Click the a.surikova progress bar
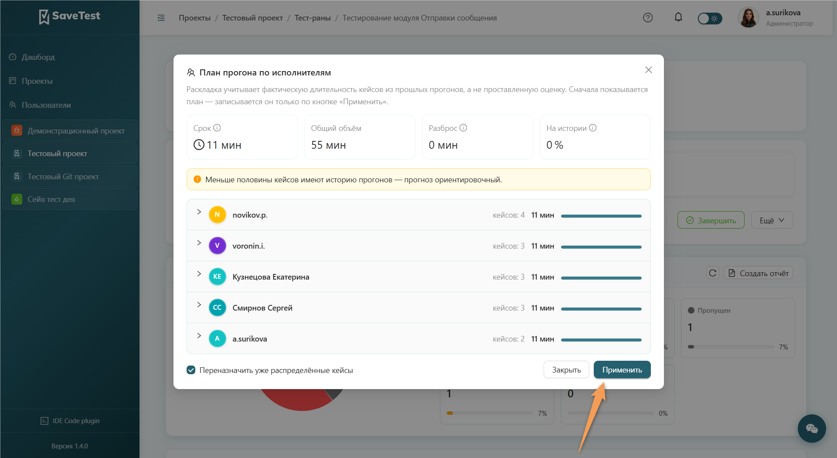The image size is (837, 458). [x=601, y=340]
